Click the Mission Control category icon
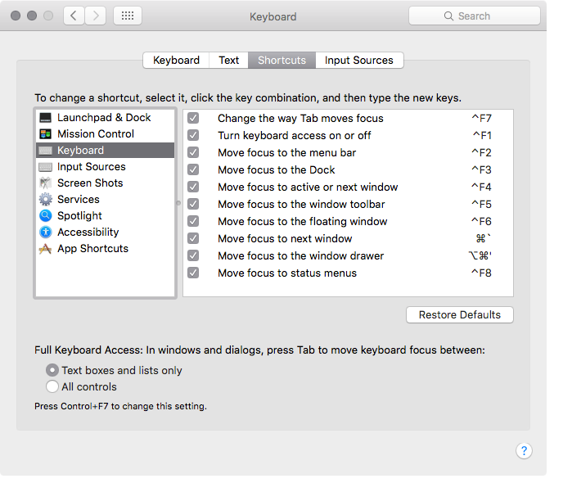This screenshot has height=492, width=563. pyautogui.click(x=45, y=134)
